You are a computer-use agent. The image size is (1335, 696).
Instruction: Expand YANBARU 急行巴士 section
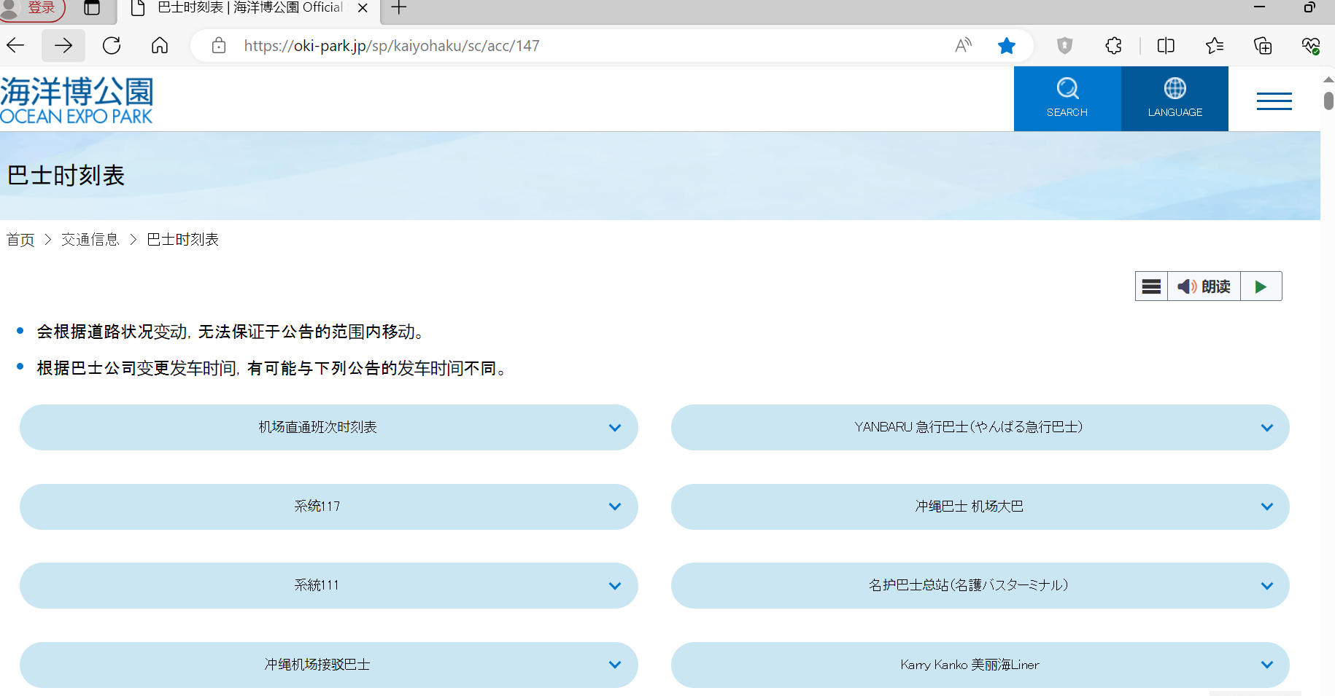coord(980,427)
